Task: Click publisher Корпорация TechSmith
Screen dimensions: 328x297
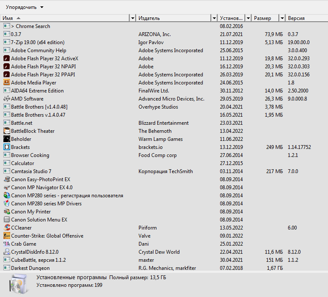Action: point(165,171)
